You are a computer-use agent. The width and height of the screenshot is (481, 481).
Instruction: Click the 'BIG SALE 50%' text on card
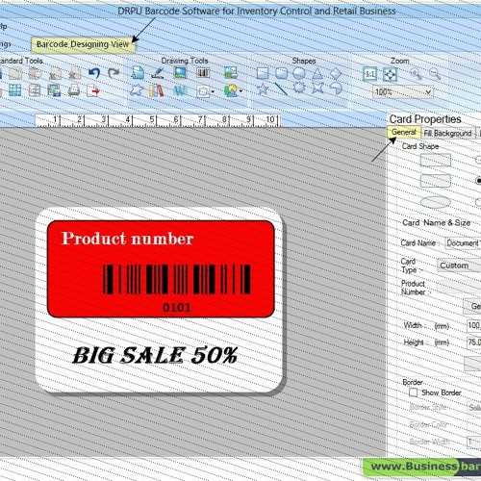click(x=155, y=355)
